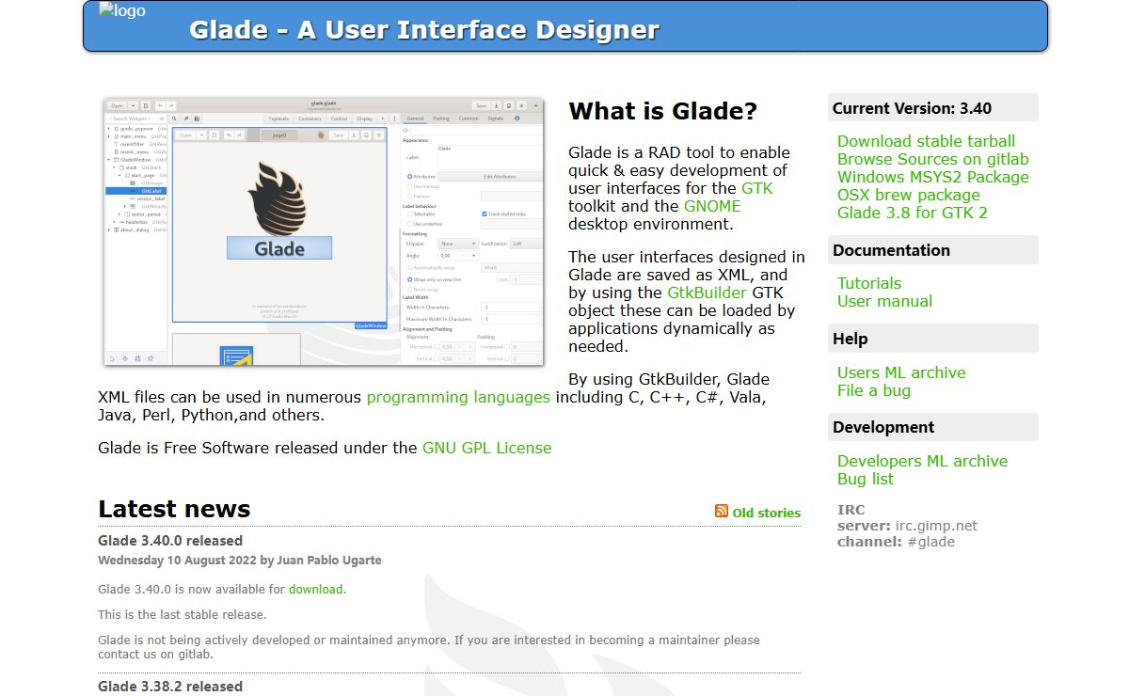1129x696 pixels.
Task: Click the IRC channel text '#glade'
Action: coord(930,542)
